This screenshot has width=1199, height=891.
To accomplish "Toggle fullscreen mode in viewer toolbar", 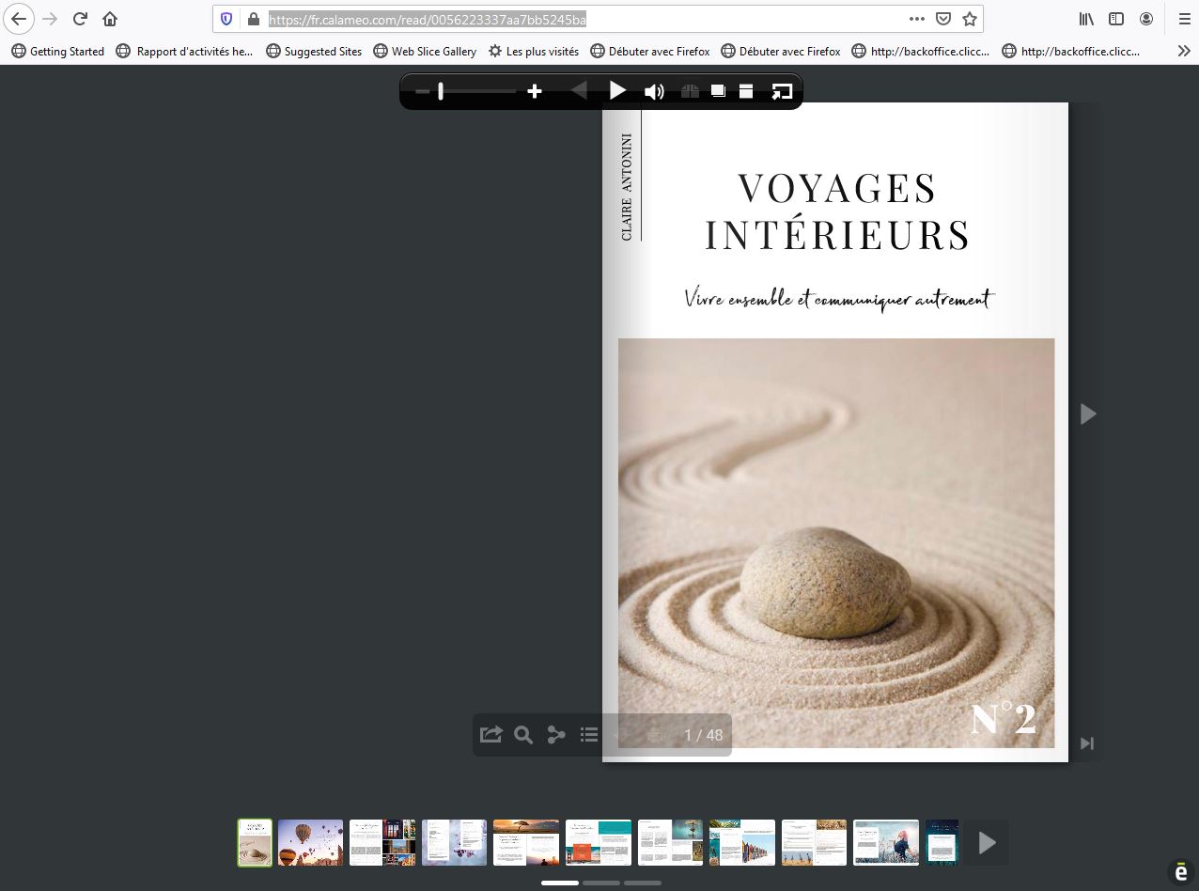I will tap(782, 91).
